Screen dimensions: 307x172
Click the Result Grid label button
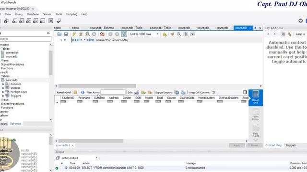[64, 92]
